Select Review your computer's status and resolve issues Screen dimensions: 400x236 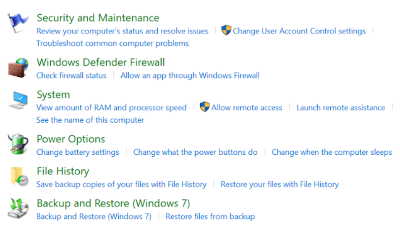click(122, 31)
